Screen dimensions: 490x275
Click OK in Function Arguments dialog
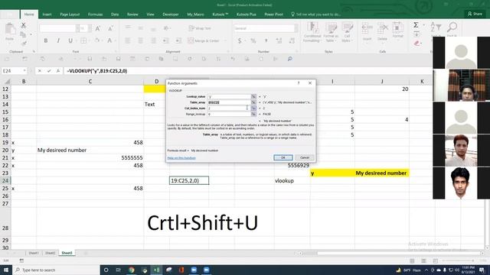[283, 157]
